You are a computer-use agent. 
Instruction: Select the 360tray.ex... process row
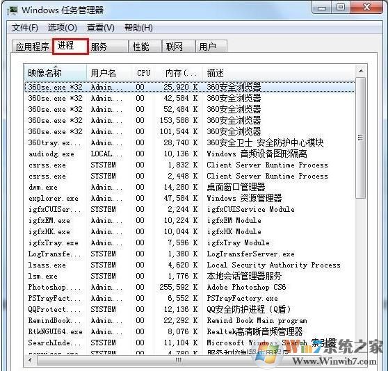coord(190,142)
